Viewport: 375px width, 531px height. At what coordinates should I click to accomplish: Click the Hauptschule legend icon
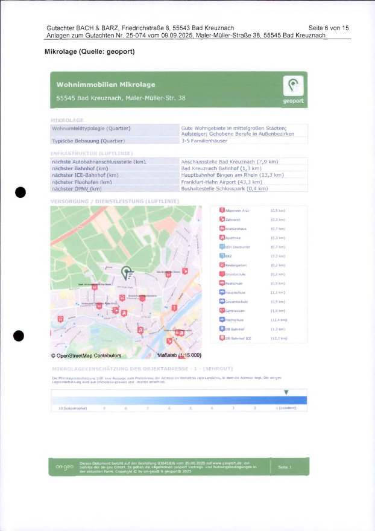click(x=222, y=292)
